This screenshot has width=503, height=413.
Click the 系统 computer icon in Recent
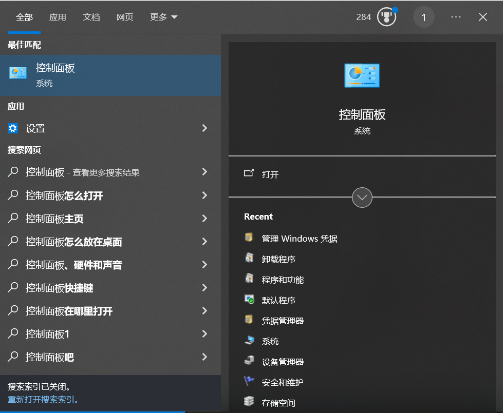click(249, 340)
